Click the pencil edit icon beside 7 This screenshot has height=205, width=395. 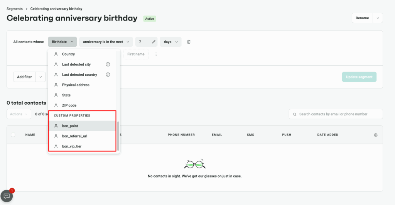point(154,42)
